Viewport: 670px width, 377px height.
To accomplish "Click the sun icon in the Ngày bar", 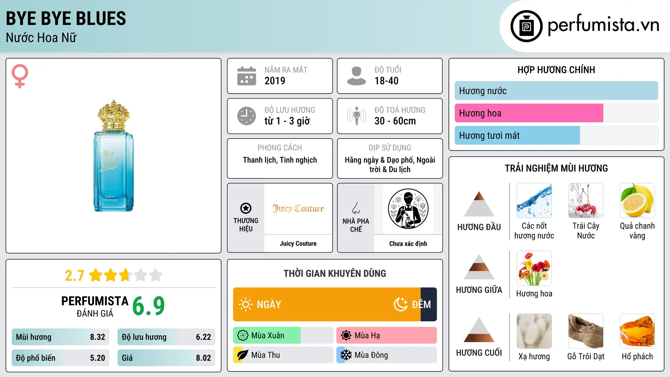I will pyautogui.click(x=245, y=304).
